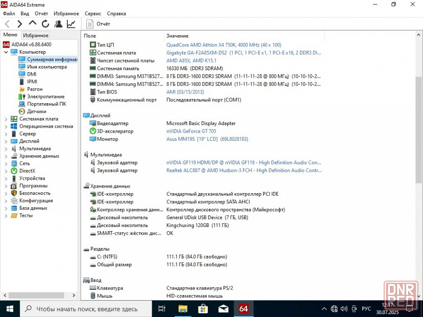This screenshot has width=423, height=317.
Task: Click the vertical scrollbar of the report panel
Action: coord(418,129)
